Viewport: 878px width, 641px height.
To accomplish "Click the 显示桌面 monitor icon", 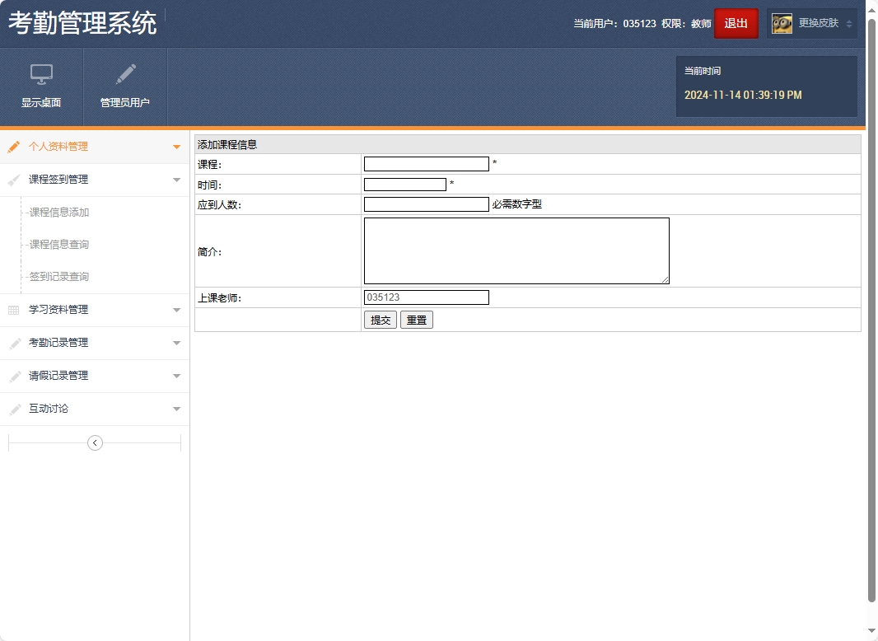I will [x=40, y=74].
